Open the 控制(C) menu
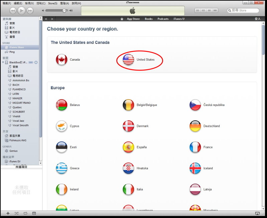The width and height of the screenshot is (267, 218). pyautogui.click(x=41, y=3)
